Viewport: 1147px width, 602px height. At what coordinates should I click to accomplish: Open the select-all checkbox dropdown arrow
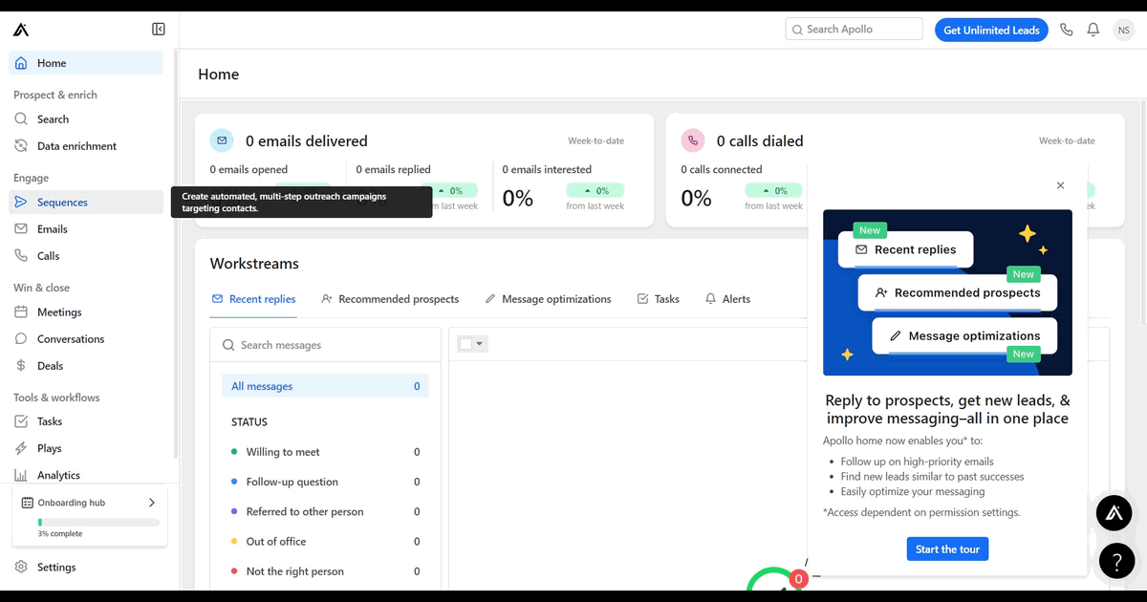pos(481,344)
